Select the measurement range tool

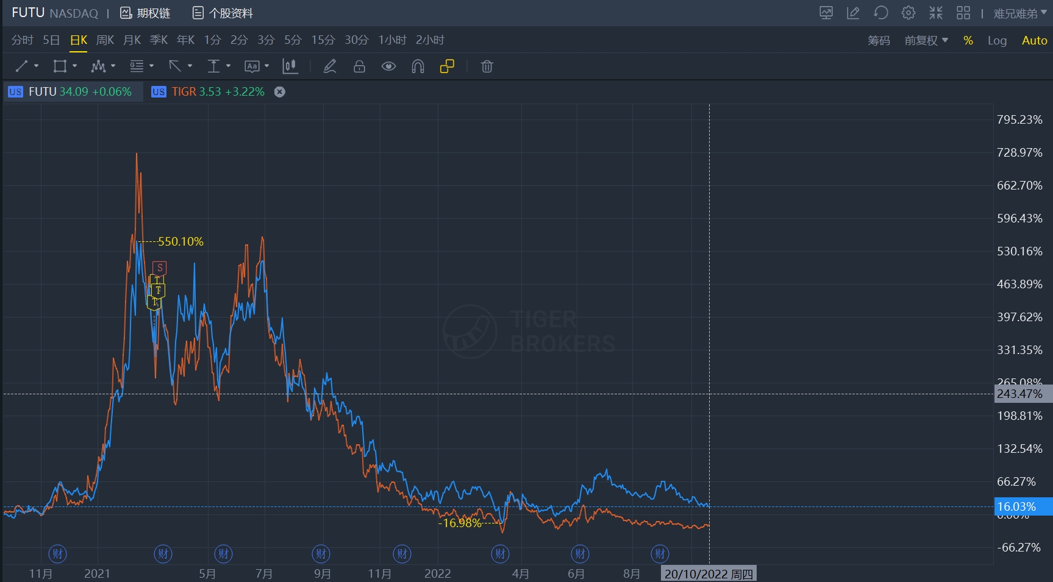[x=213, y=66]
